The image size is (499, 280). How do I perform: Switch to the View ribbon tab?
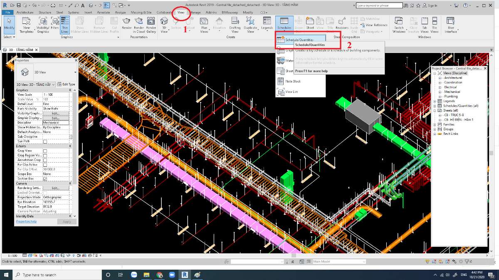click(x=181, y=12)
